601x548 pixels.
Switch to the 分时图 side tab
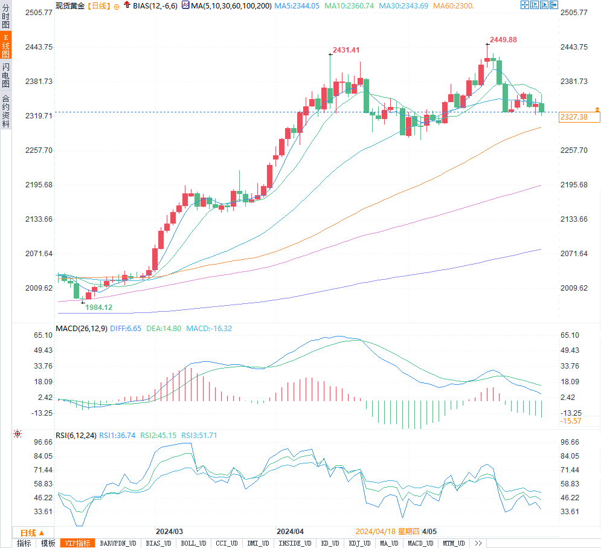pos(5,16)
